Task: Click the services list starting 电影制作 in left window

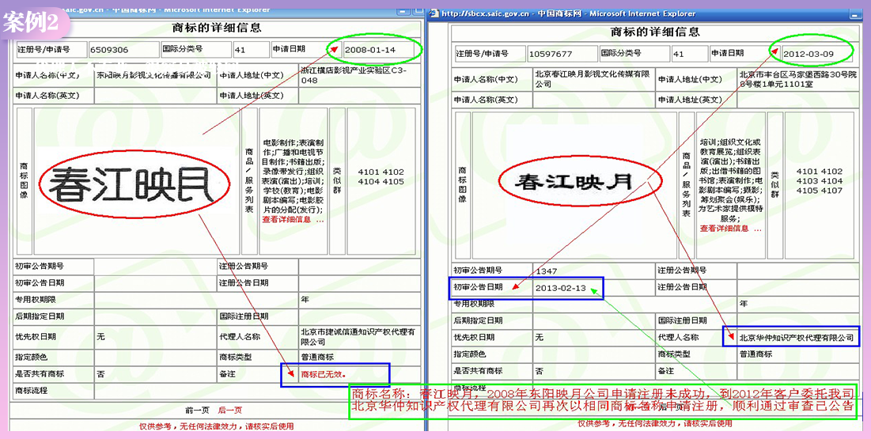Action: pos(293,176)
